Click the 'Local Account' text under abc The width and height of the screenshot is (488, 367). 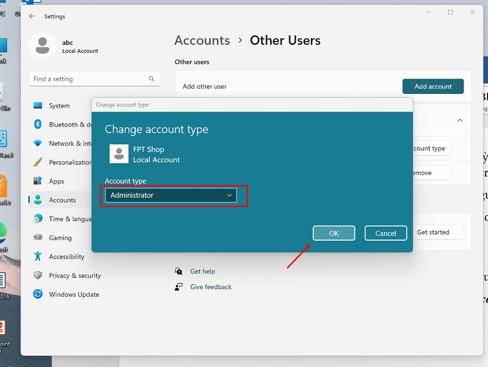(x=80, y=51)
